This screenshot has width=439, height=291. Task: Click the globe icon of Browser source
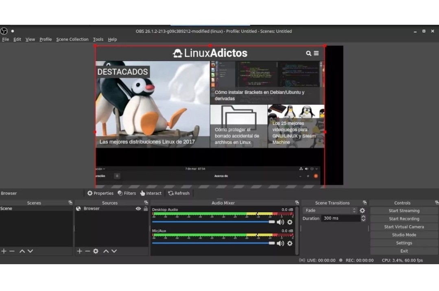[79, 208]
